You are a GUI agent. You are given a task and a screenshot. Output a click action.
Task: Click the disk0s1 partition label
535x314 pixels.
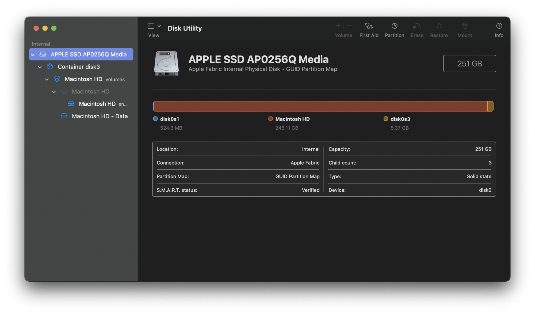(170, 119)
